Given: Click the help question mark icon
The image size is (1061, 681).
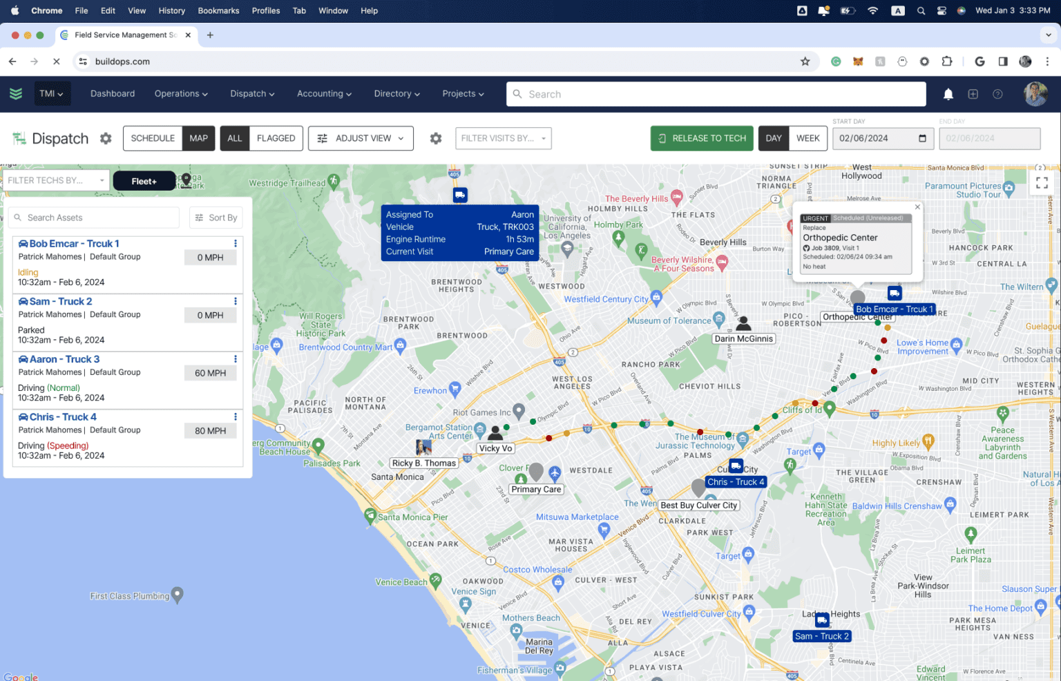Looking at the screenshot, I should point(997,94).
